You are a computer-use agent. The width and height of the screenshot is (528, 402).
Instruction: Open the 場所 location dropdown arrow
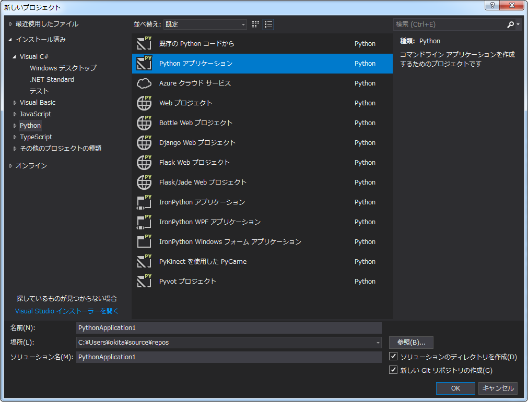click(378, 343)
